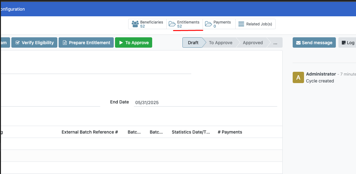Viewport: 356px width, 174px height.
Task: Click the play icon on green To Approve button
Action: point(121,43)
